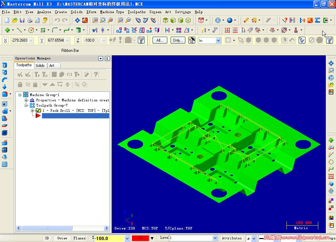The image size is (336, 242).
Task: Click the scroll right arrow in Operations Manager
Action: 107,228
